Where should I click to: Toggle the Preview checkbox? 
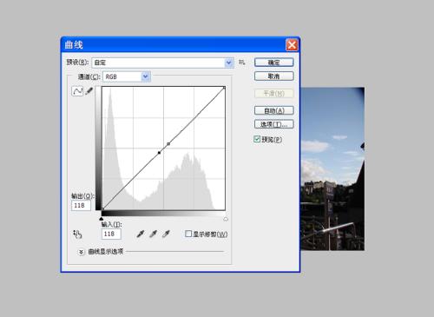pyautogui.click(x=257, y=139)
